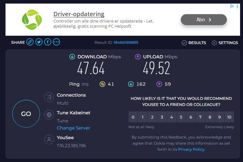
Task: Click the Connections multi icon
Action: click(49, 97)
